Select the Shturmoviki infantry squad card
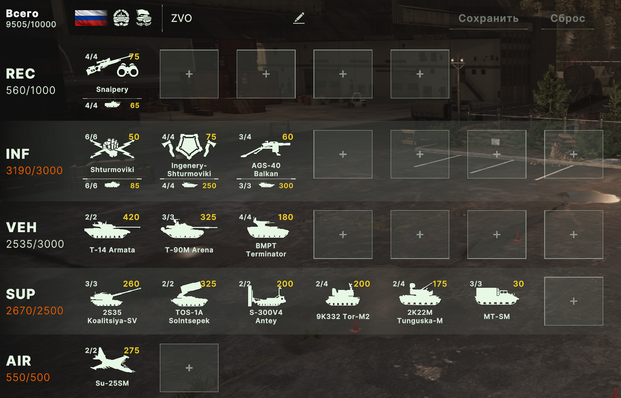 [112, 154]
